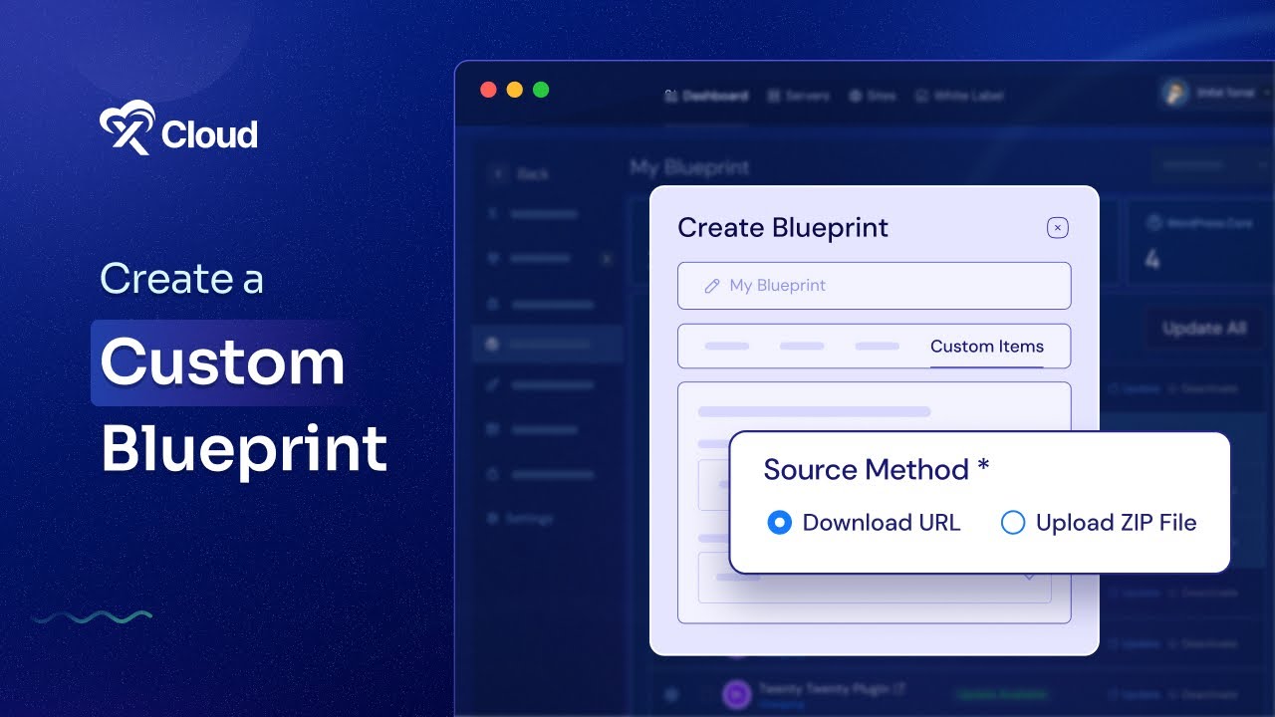Close the Create Blueprint dialog

click(1058, 228)
